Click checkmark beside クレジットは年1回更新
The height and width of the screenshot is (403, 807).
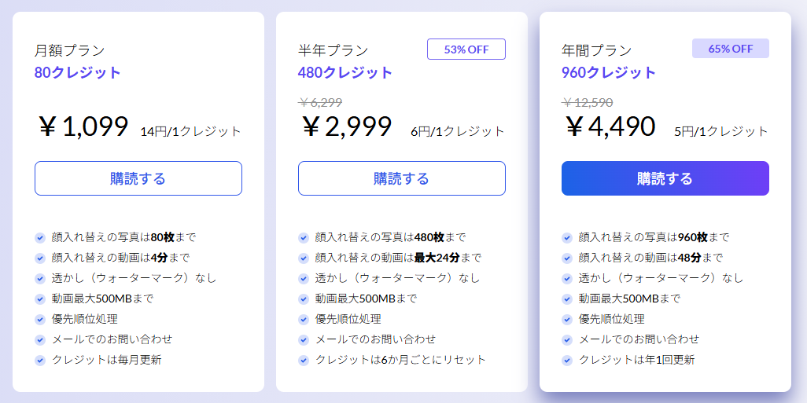567,361
